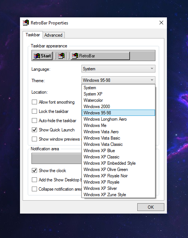Click the RetroBar task button in preview
This screenshot has width=188, height=238.
tap(100, 56)
